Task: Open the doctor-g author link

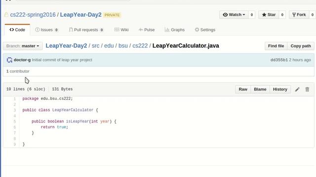Action: (x=22, y=60)
